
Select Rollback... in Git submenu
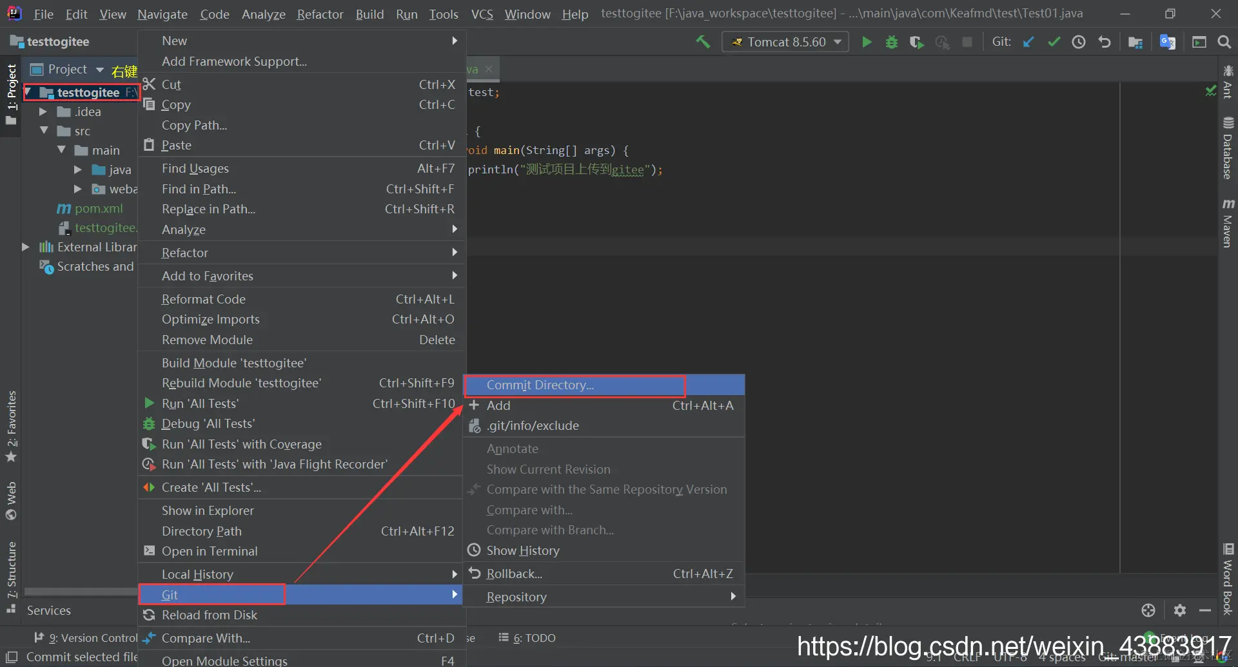(x=604, y=574)
